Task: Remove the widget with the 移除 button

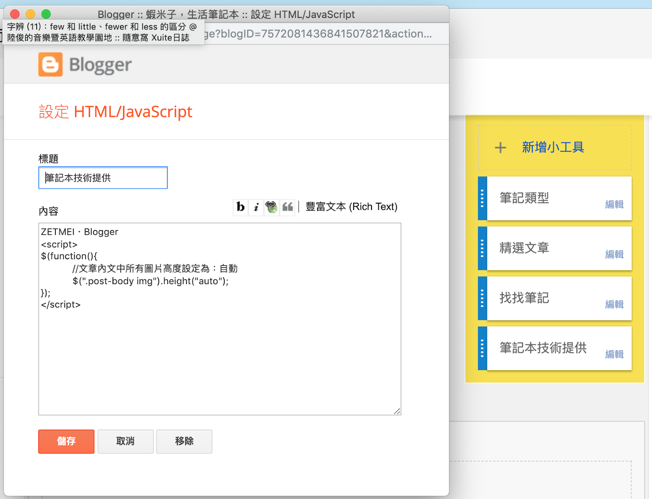Action: pos(184,441)
